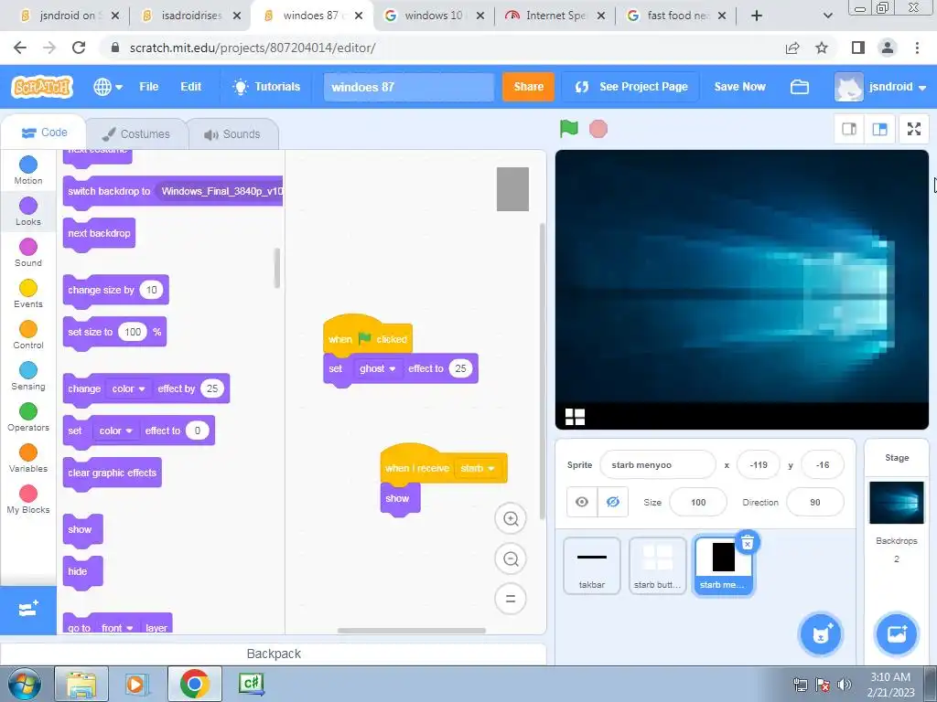Switch to small stage layout
This screenshot has width=937, height=702.
849,129
